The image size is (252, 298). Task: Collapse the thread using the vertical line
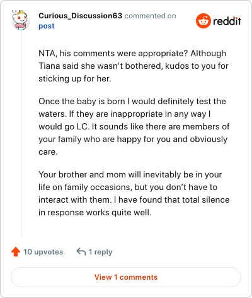coord(21,134)
